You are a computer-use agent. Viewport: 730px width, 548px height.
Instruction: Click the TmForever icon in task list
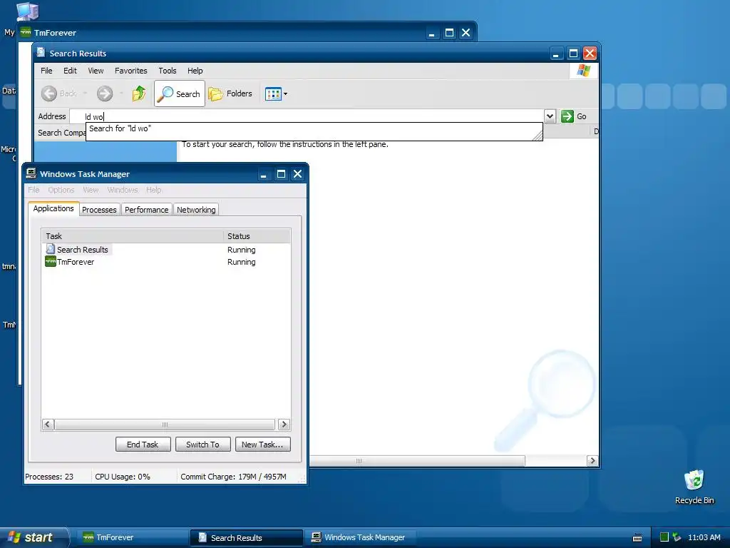point(51,261)
